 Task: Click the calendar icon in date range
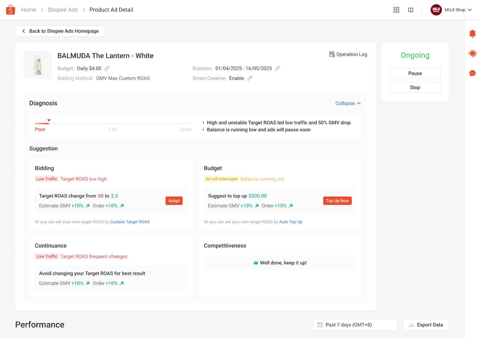pos(320,325)
